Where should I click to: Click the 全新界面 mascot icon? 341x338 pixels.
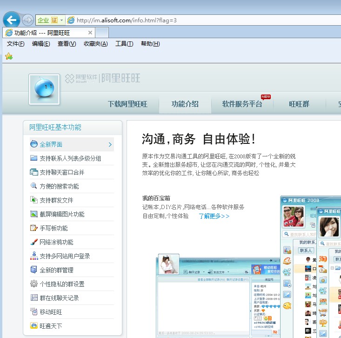34,144
